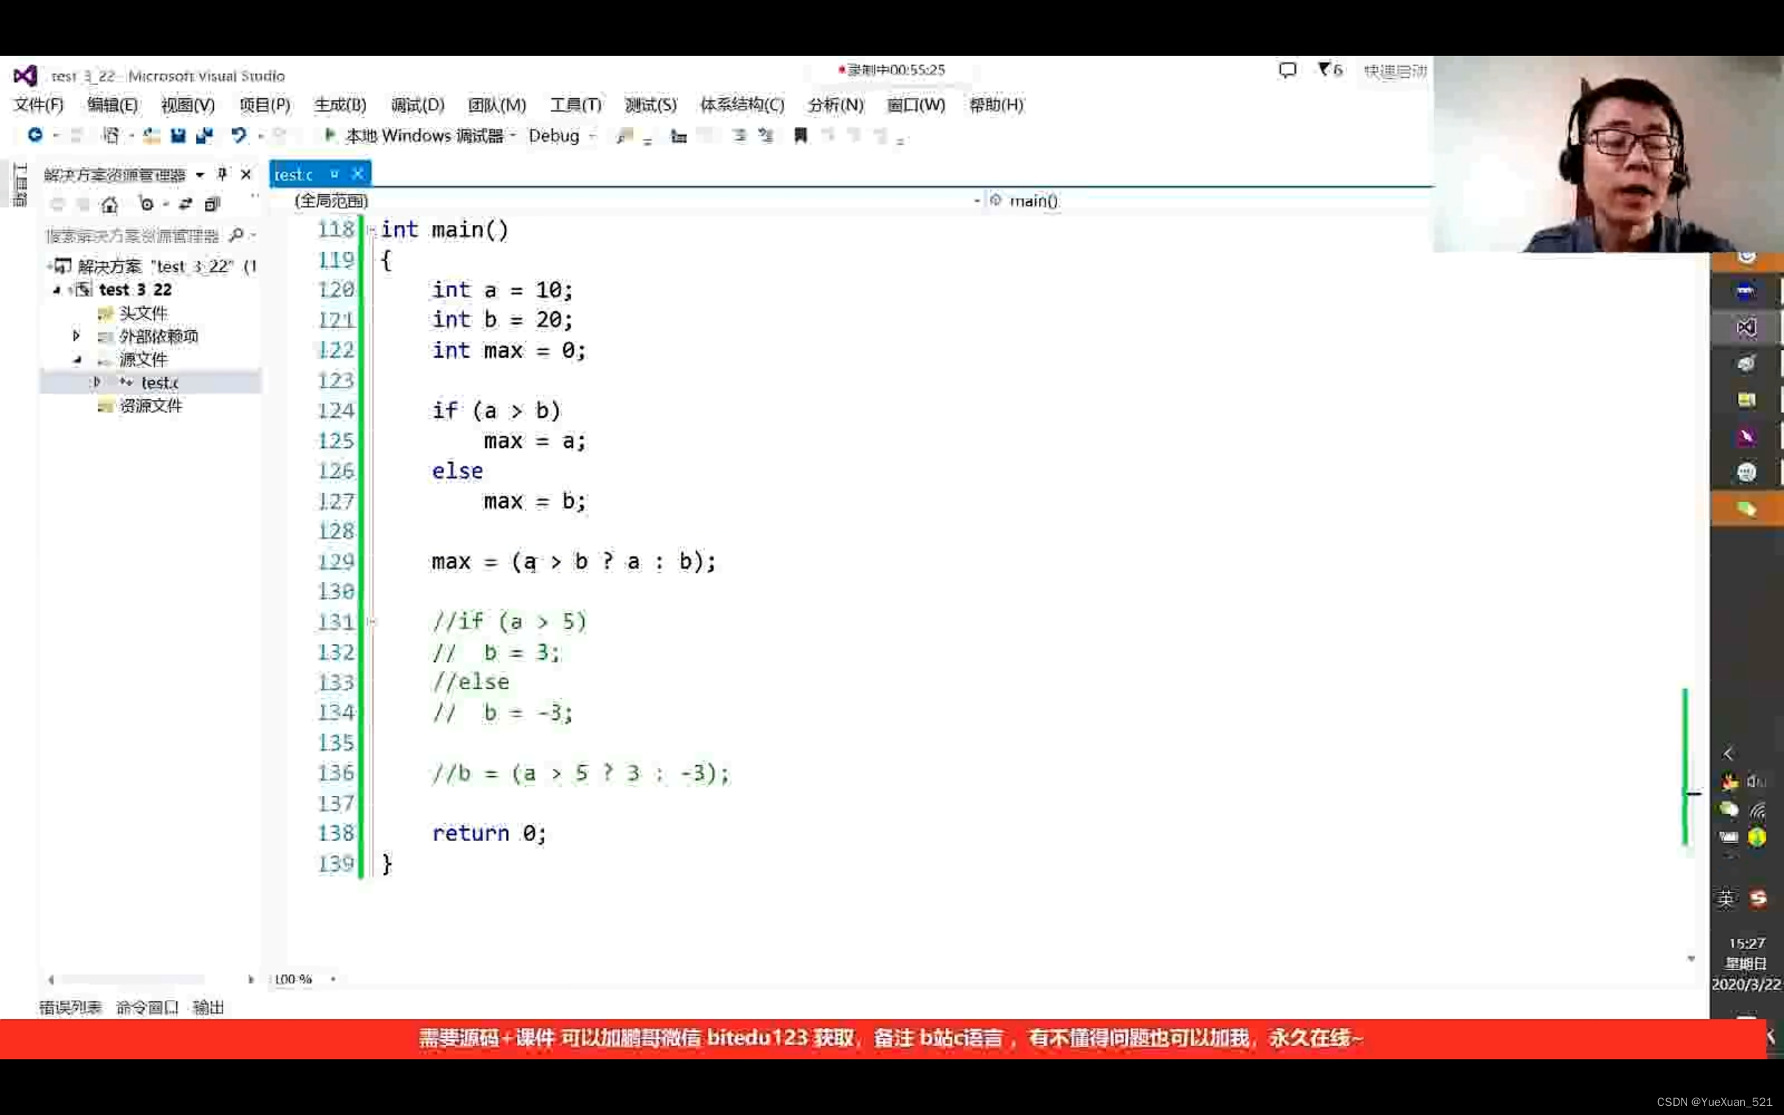Undo the last edit with the undo arrow
1784x1115 pixels.
tap(238, 136)
